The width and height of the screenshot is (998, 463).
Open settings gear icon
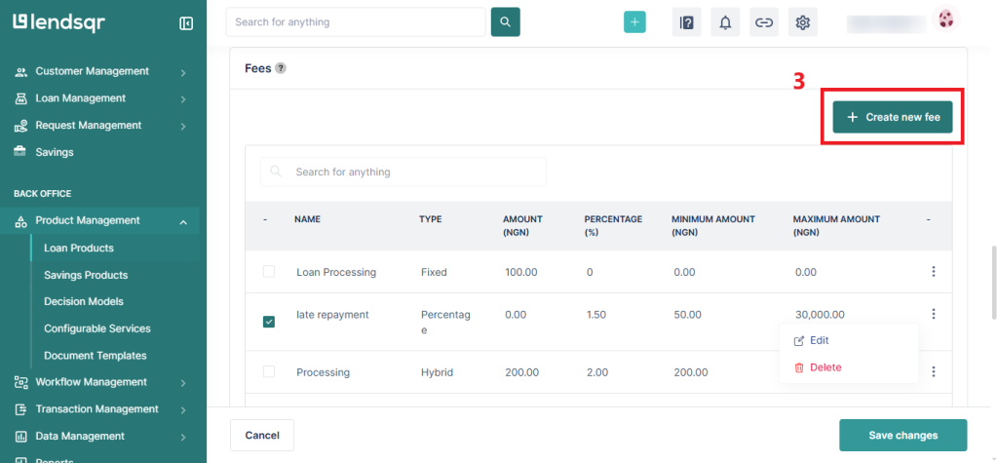(x=803, y=22)
